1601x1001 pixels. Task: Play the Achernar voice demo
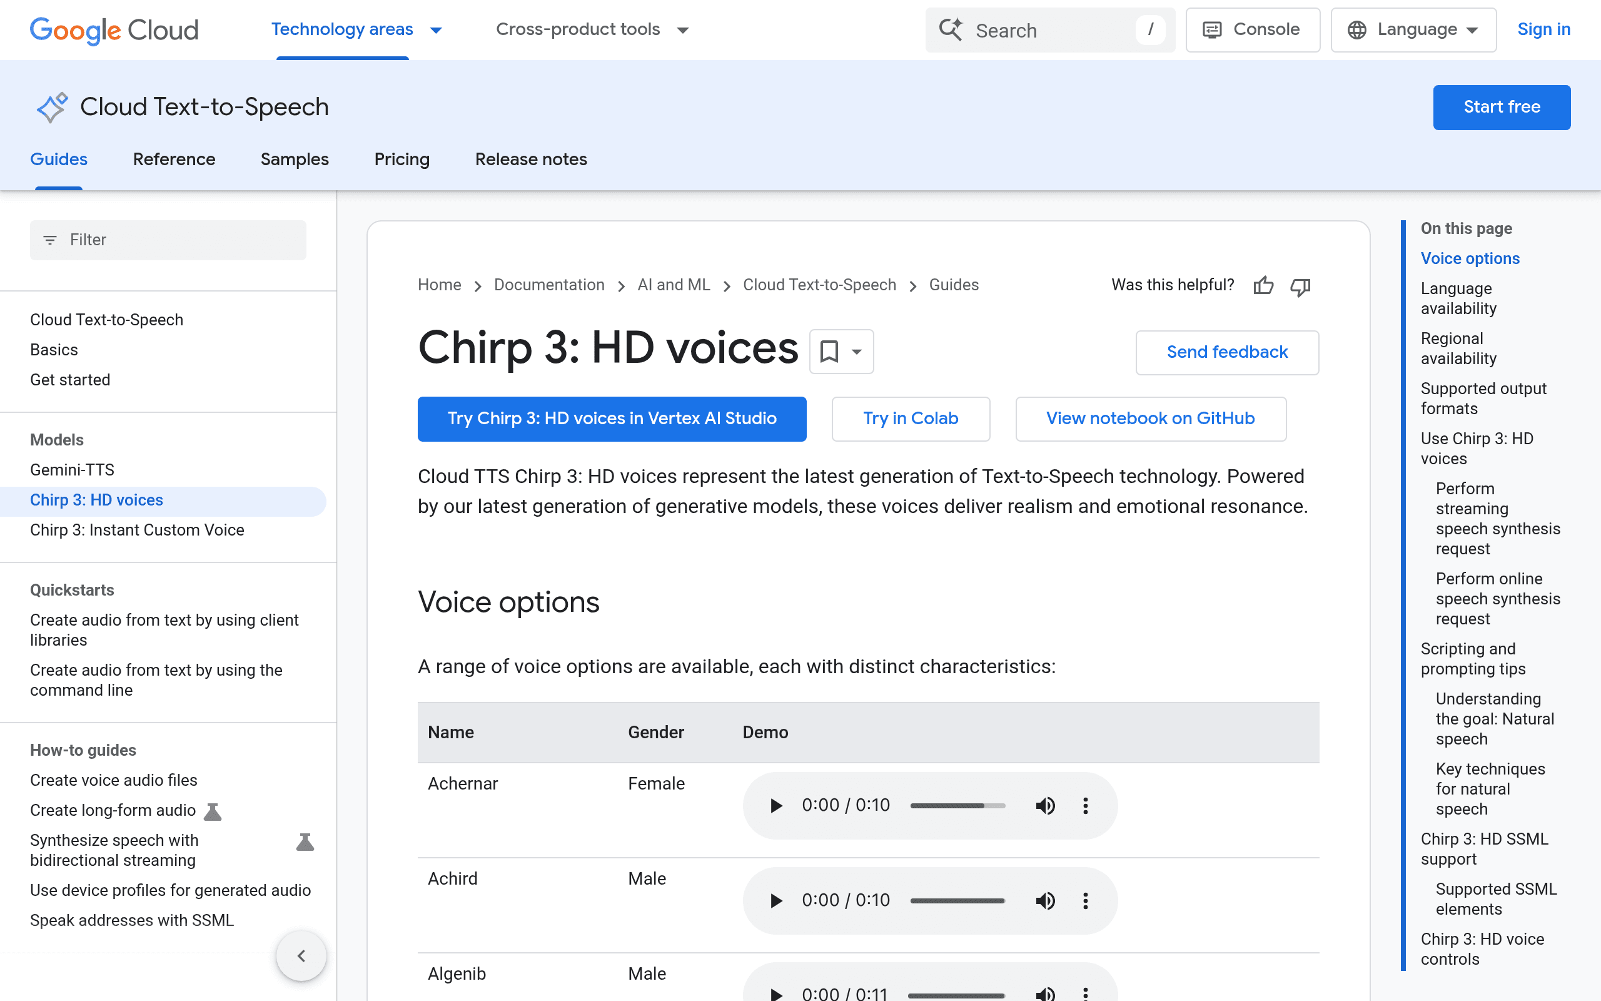(775, 805)
